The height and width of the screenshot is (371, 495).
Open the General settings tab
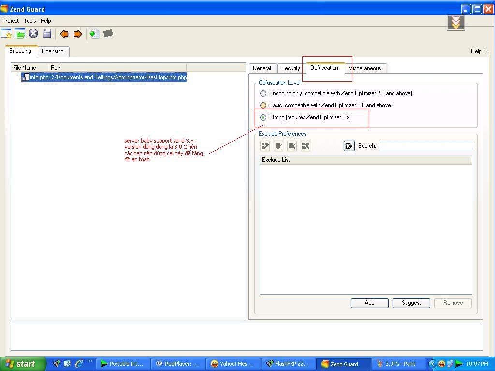[x=262, y=68]
